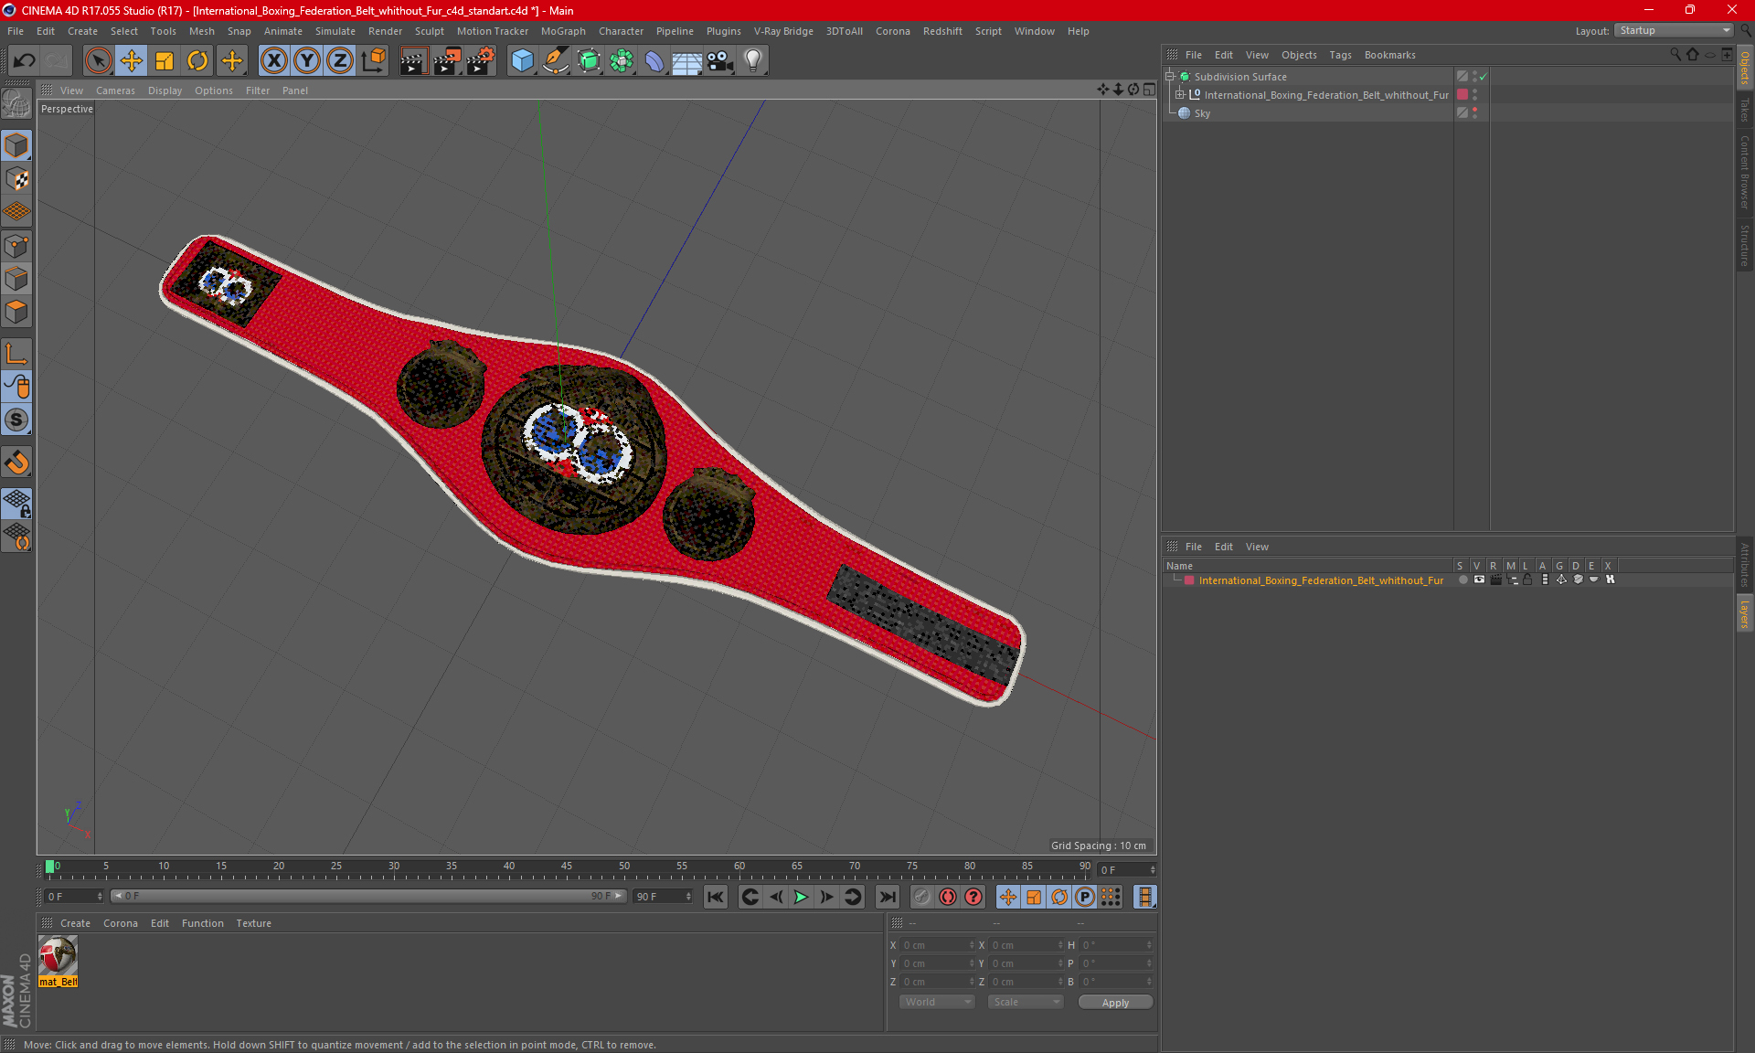Open viewport Display menu
The width and height of the screenshot is (1755, 1053).
[x=165, y=90]
